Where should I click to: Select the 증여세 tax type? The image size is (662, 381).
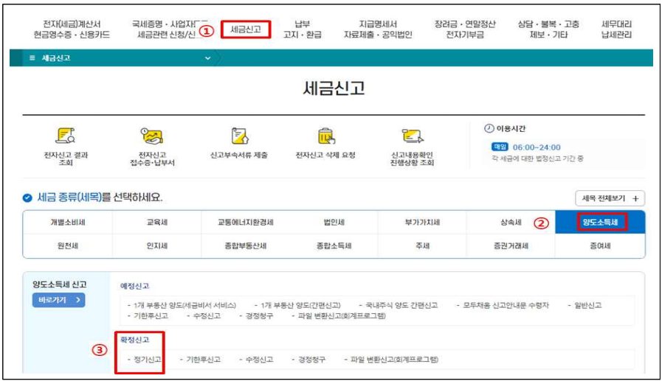tap(600, 245)
